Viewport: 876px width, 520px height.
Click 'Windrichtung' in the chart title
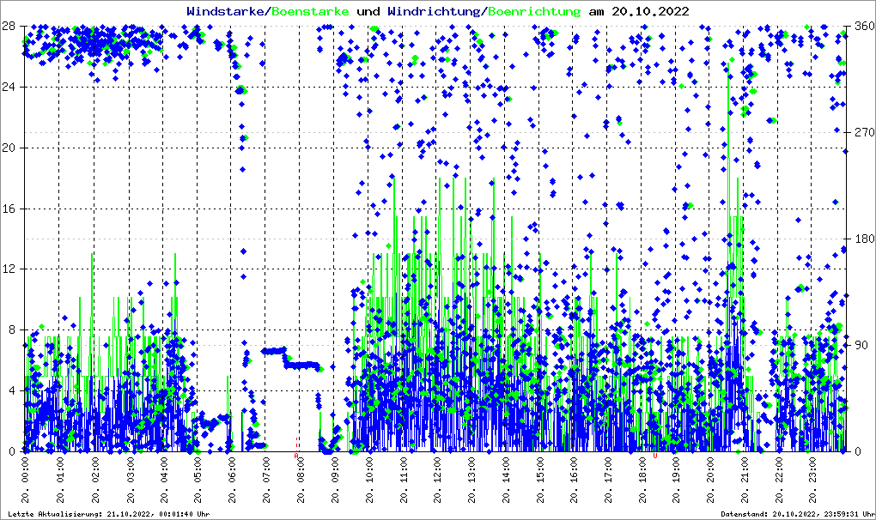(434, 11)
